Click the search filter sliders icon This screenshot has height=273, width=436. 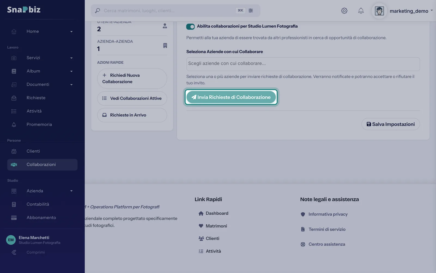[x=251, y=11]
